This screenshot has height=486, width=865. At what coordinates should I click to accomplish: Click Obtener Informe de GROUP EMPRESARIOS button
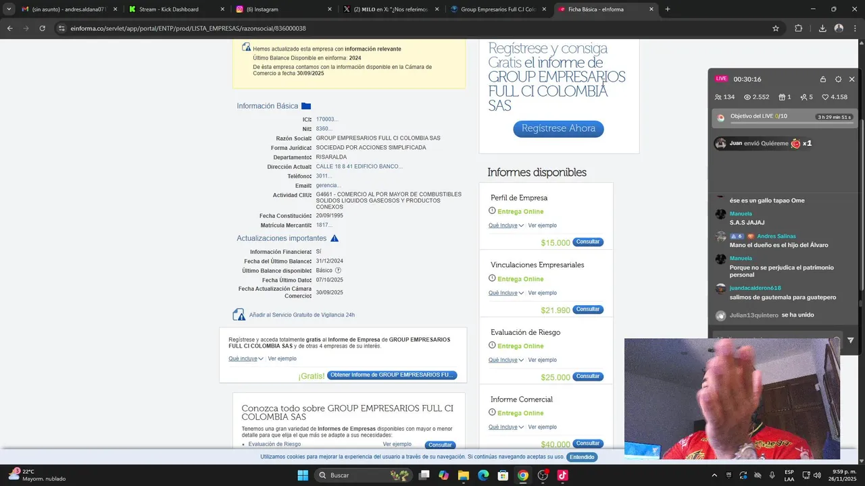(392, 375)
